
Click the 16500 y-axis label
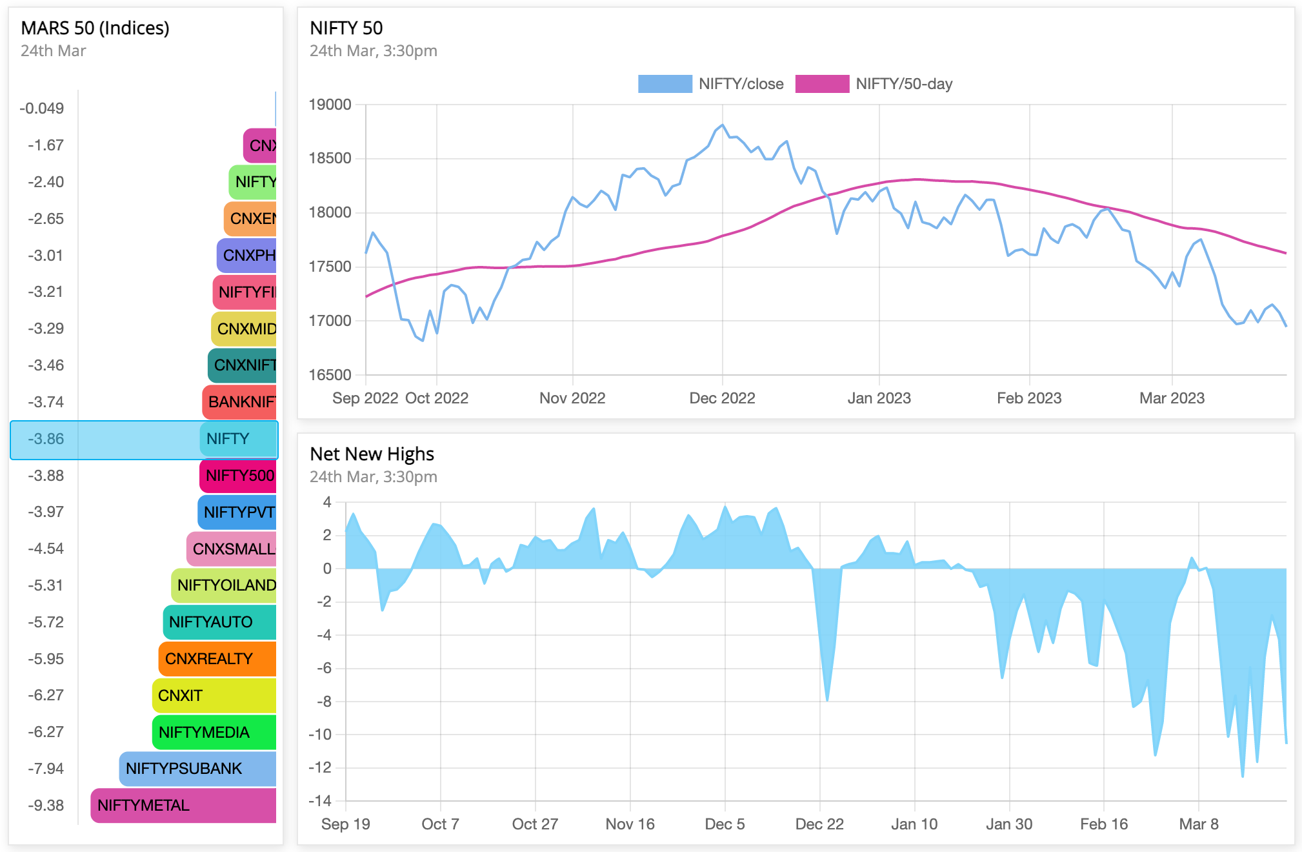pos(330,375)
